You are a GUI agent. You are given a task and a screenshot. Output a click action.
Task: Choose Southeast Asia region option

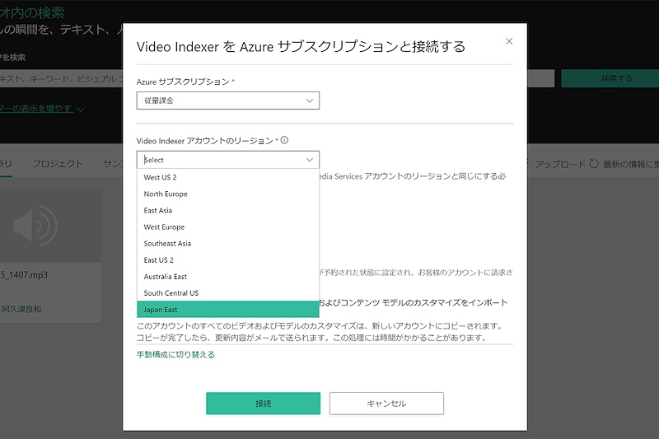(228, 243)
